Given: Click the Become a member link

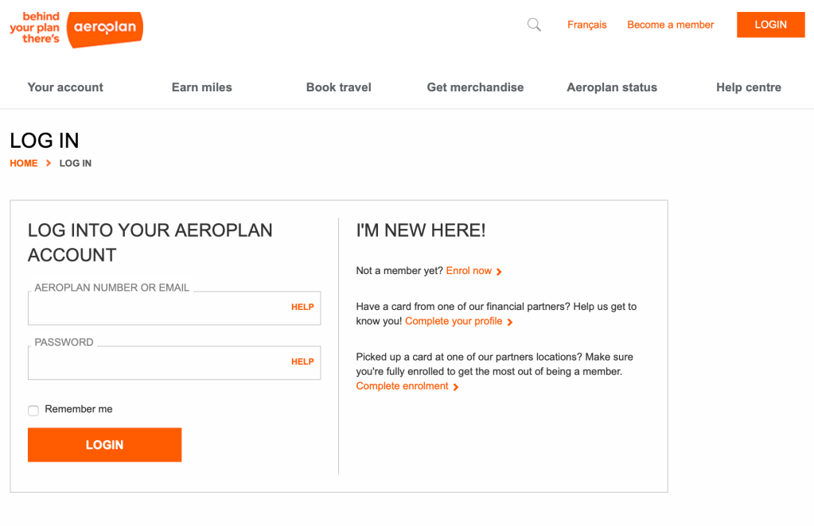Looking at the screenshot, I should (671, 25).
